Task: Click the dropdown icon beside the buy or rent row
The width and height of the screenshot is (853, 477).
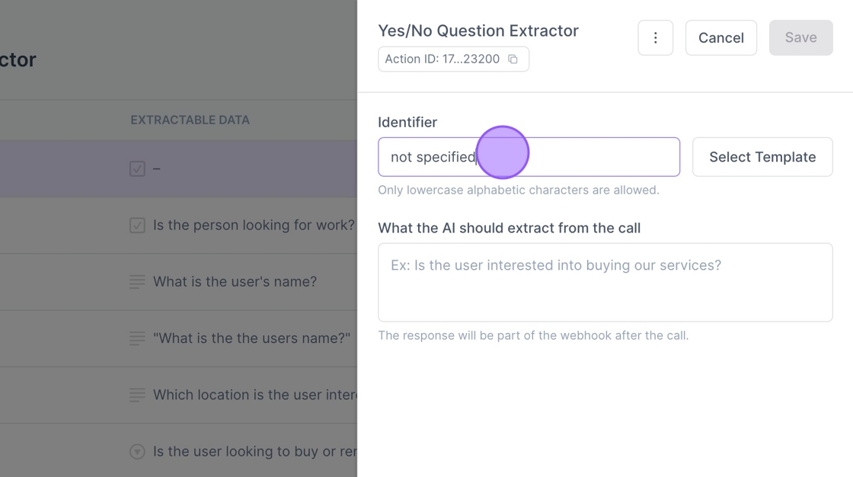Action: click(137, 452)
